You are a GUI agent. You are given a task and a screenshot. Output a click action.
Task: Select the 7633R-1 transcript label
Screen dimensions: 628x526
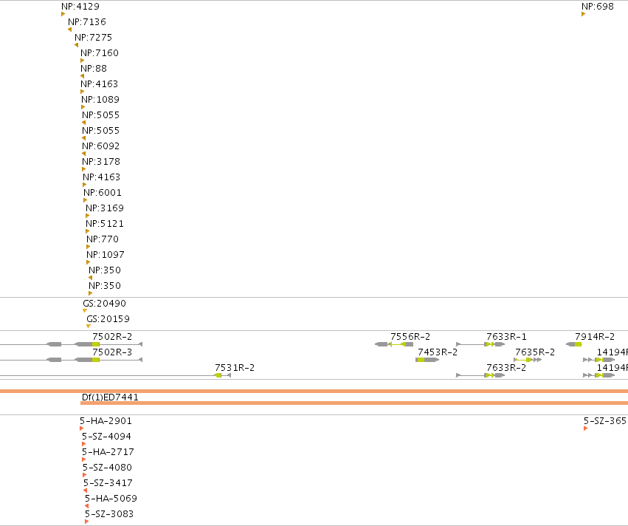point(506,337)
